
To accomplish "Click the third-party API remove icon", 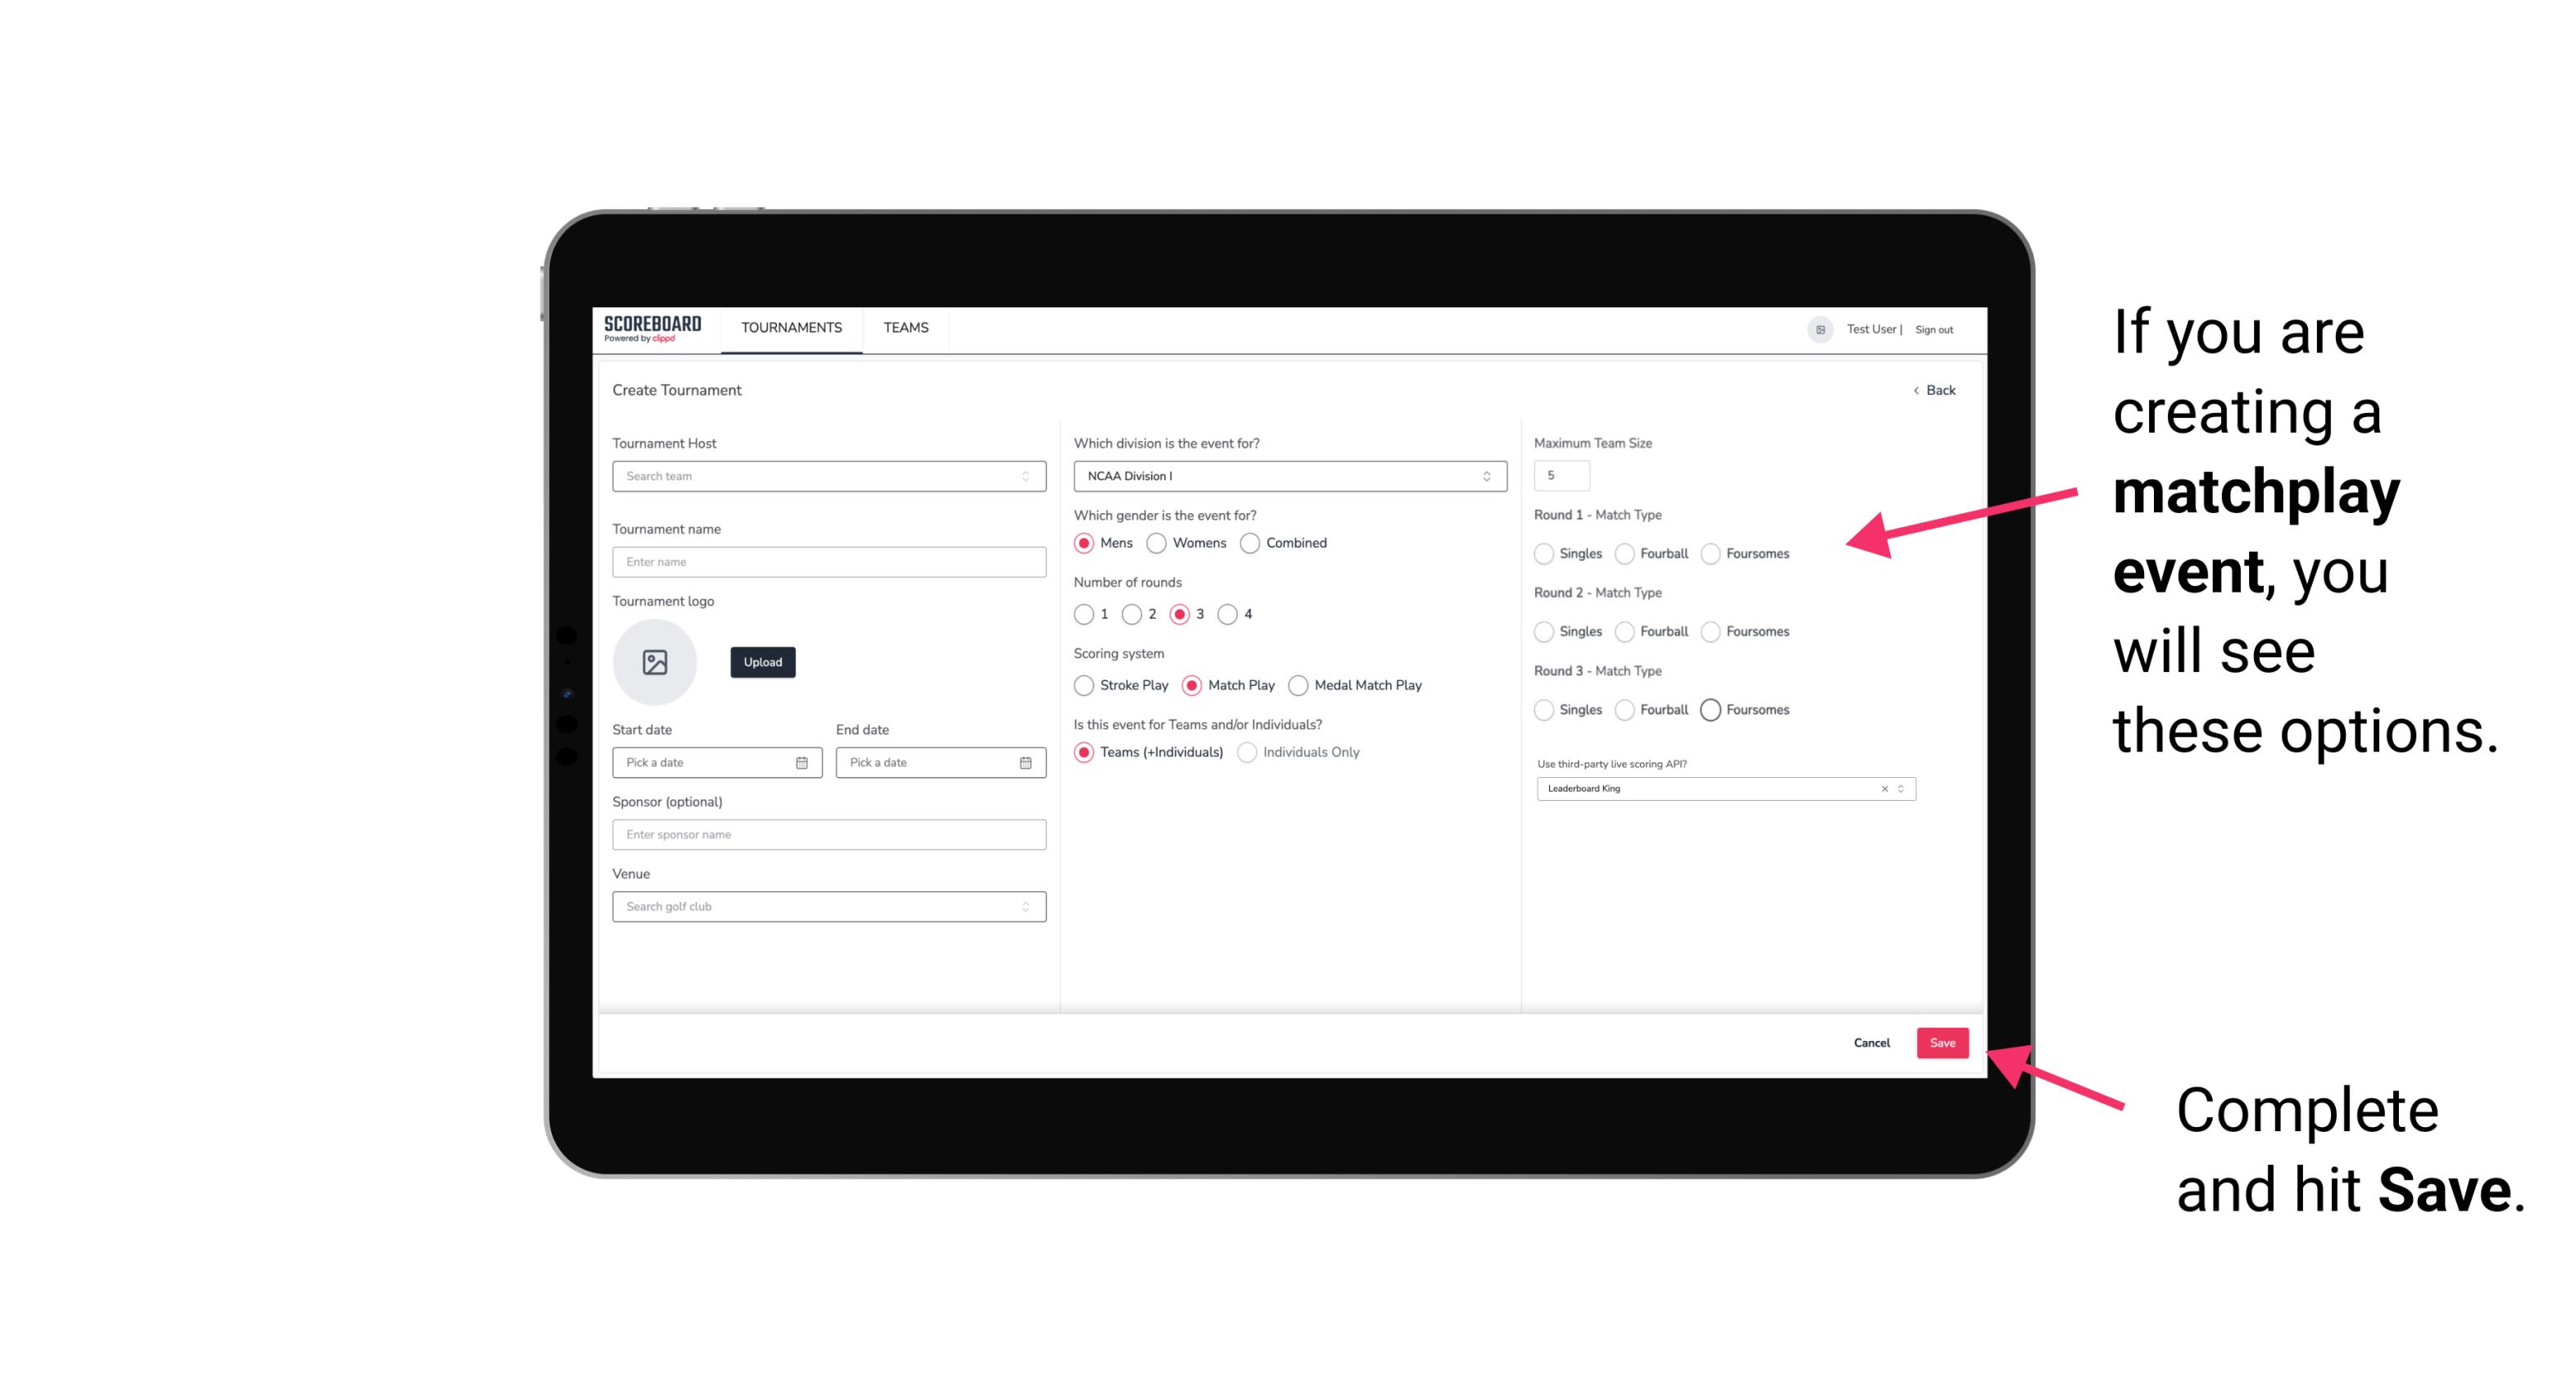I will click(1883, 788).
